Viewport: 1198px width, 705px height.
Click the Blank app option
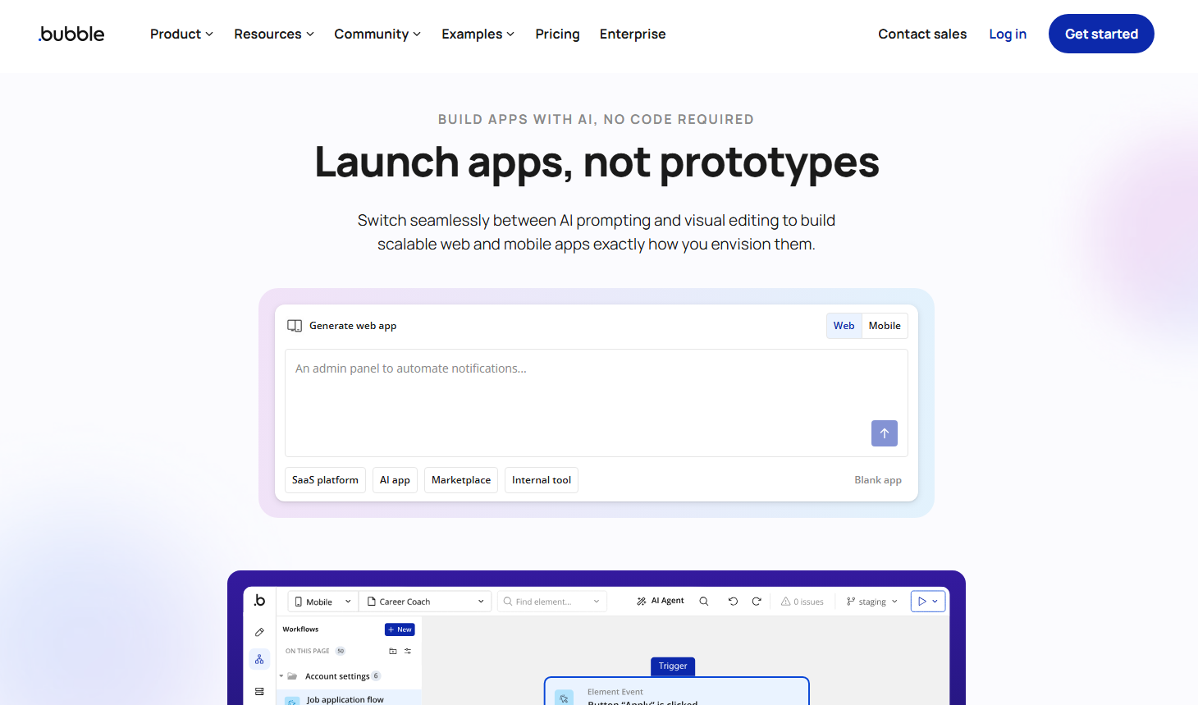pyautogui.click(x=878, y=480)
